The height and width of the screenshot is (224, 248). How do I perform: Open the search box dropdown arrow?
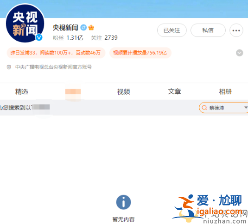(246, 108)
